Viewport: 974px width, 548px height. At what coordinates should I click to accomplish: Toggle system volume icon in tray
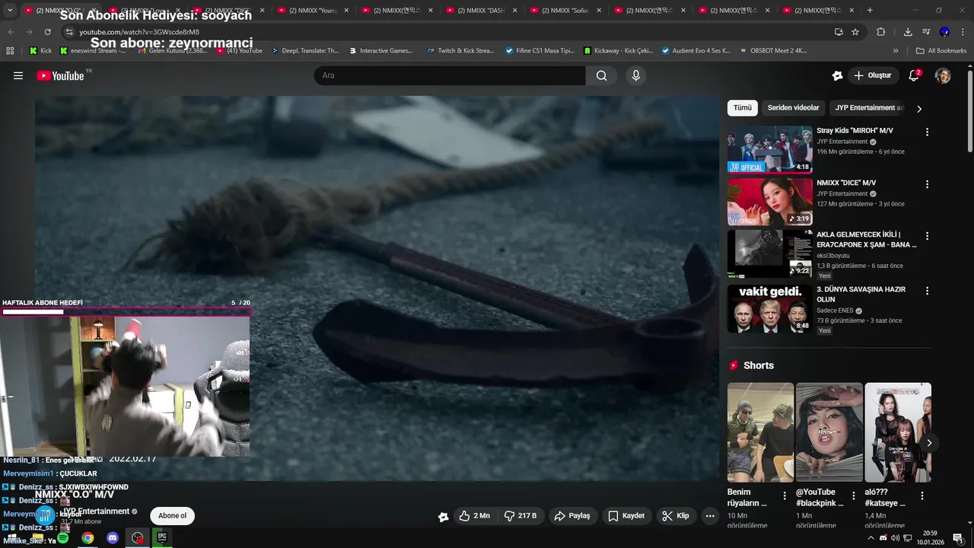tap(895, 538)
